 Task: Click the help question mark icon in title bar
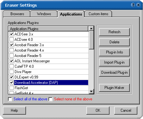click(x=133, y=5)
